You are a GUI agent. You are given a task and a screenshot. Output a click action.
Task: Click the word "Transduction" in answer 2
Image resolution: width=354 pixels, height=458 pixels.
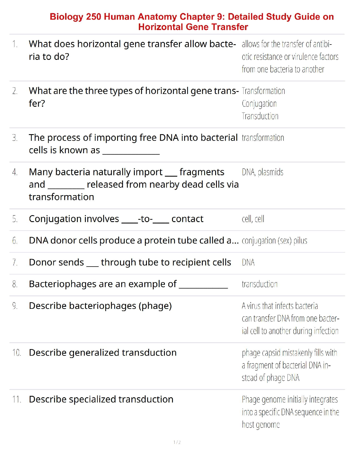pos(260,116)
